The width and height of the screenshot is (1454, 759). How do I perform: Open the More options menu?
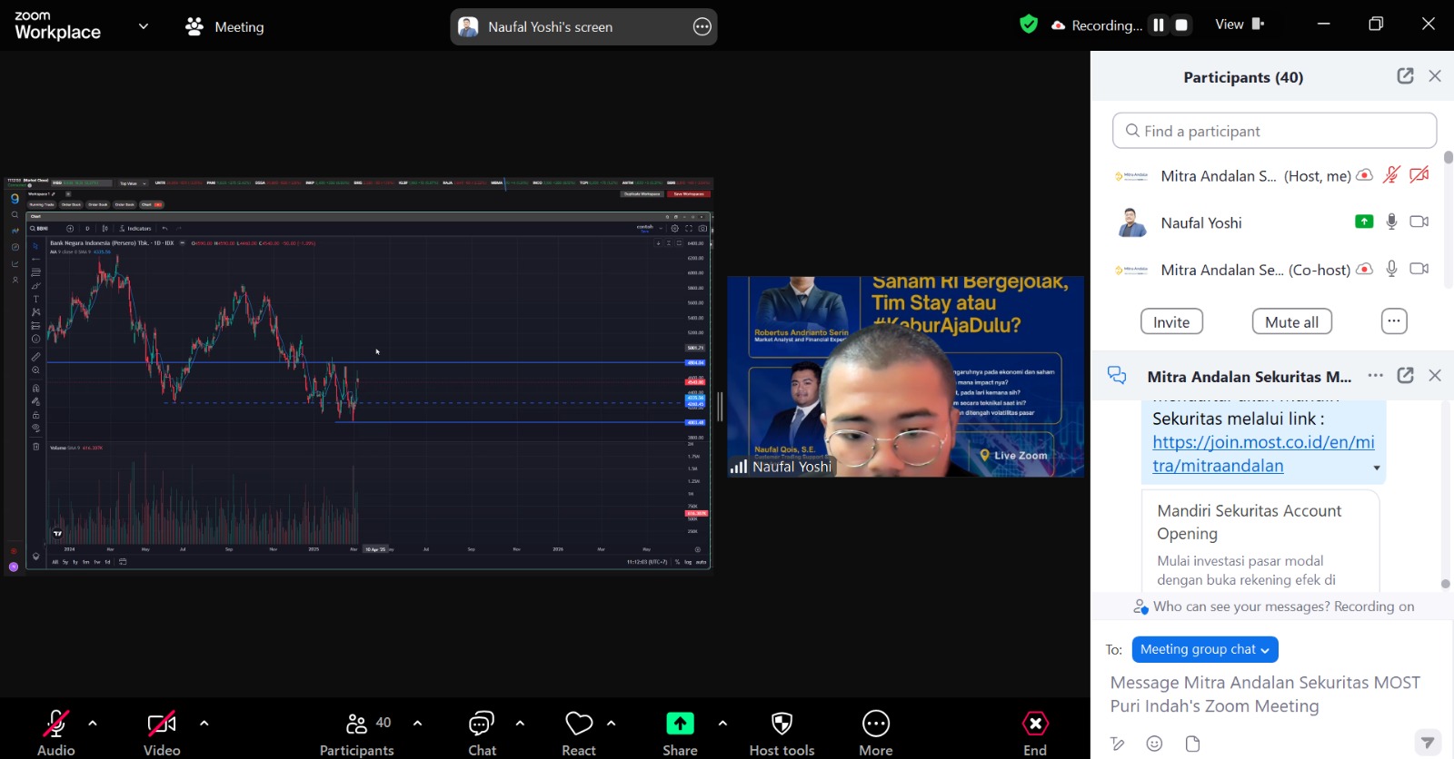click(876, 724)
